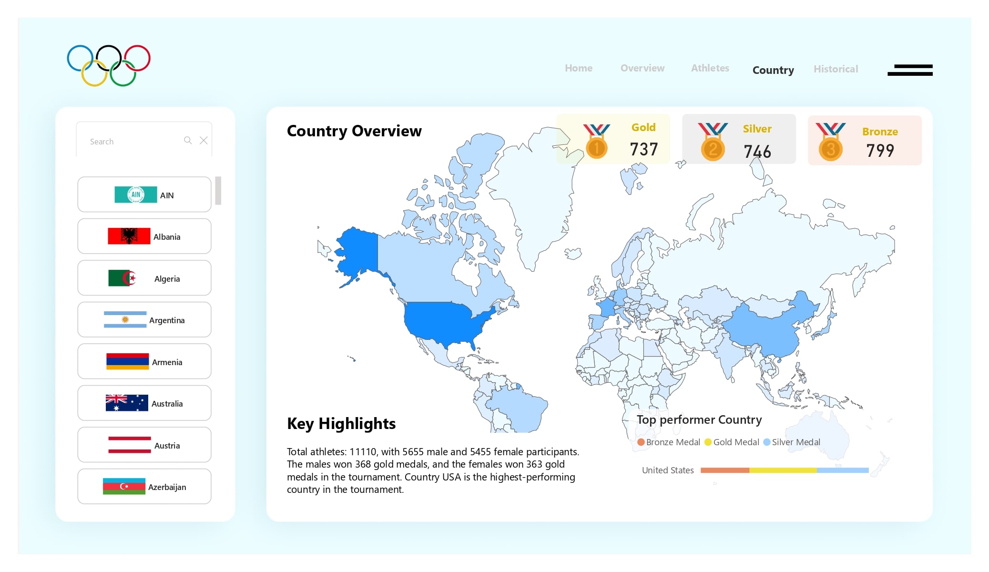This screenshot has height=572, width=989.
Task: Select the Country tab
Action: tap(773, 70)
